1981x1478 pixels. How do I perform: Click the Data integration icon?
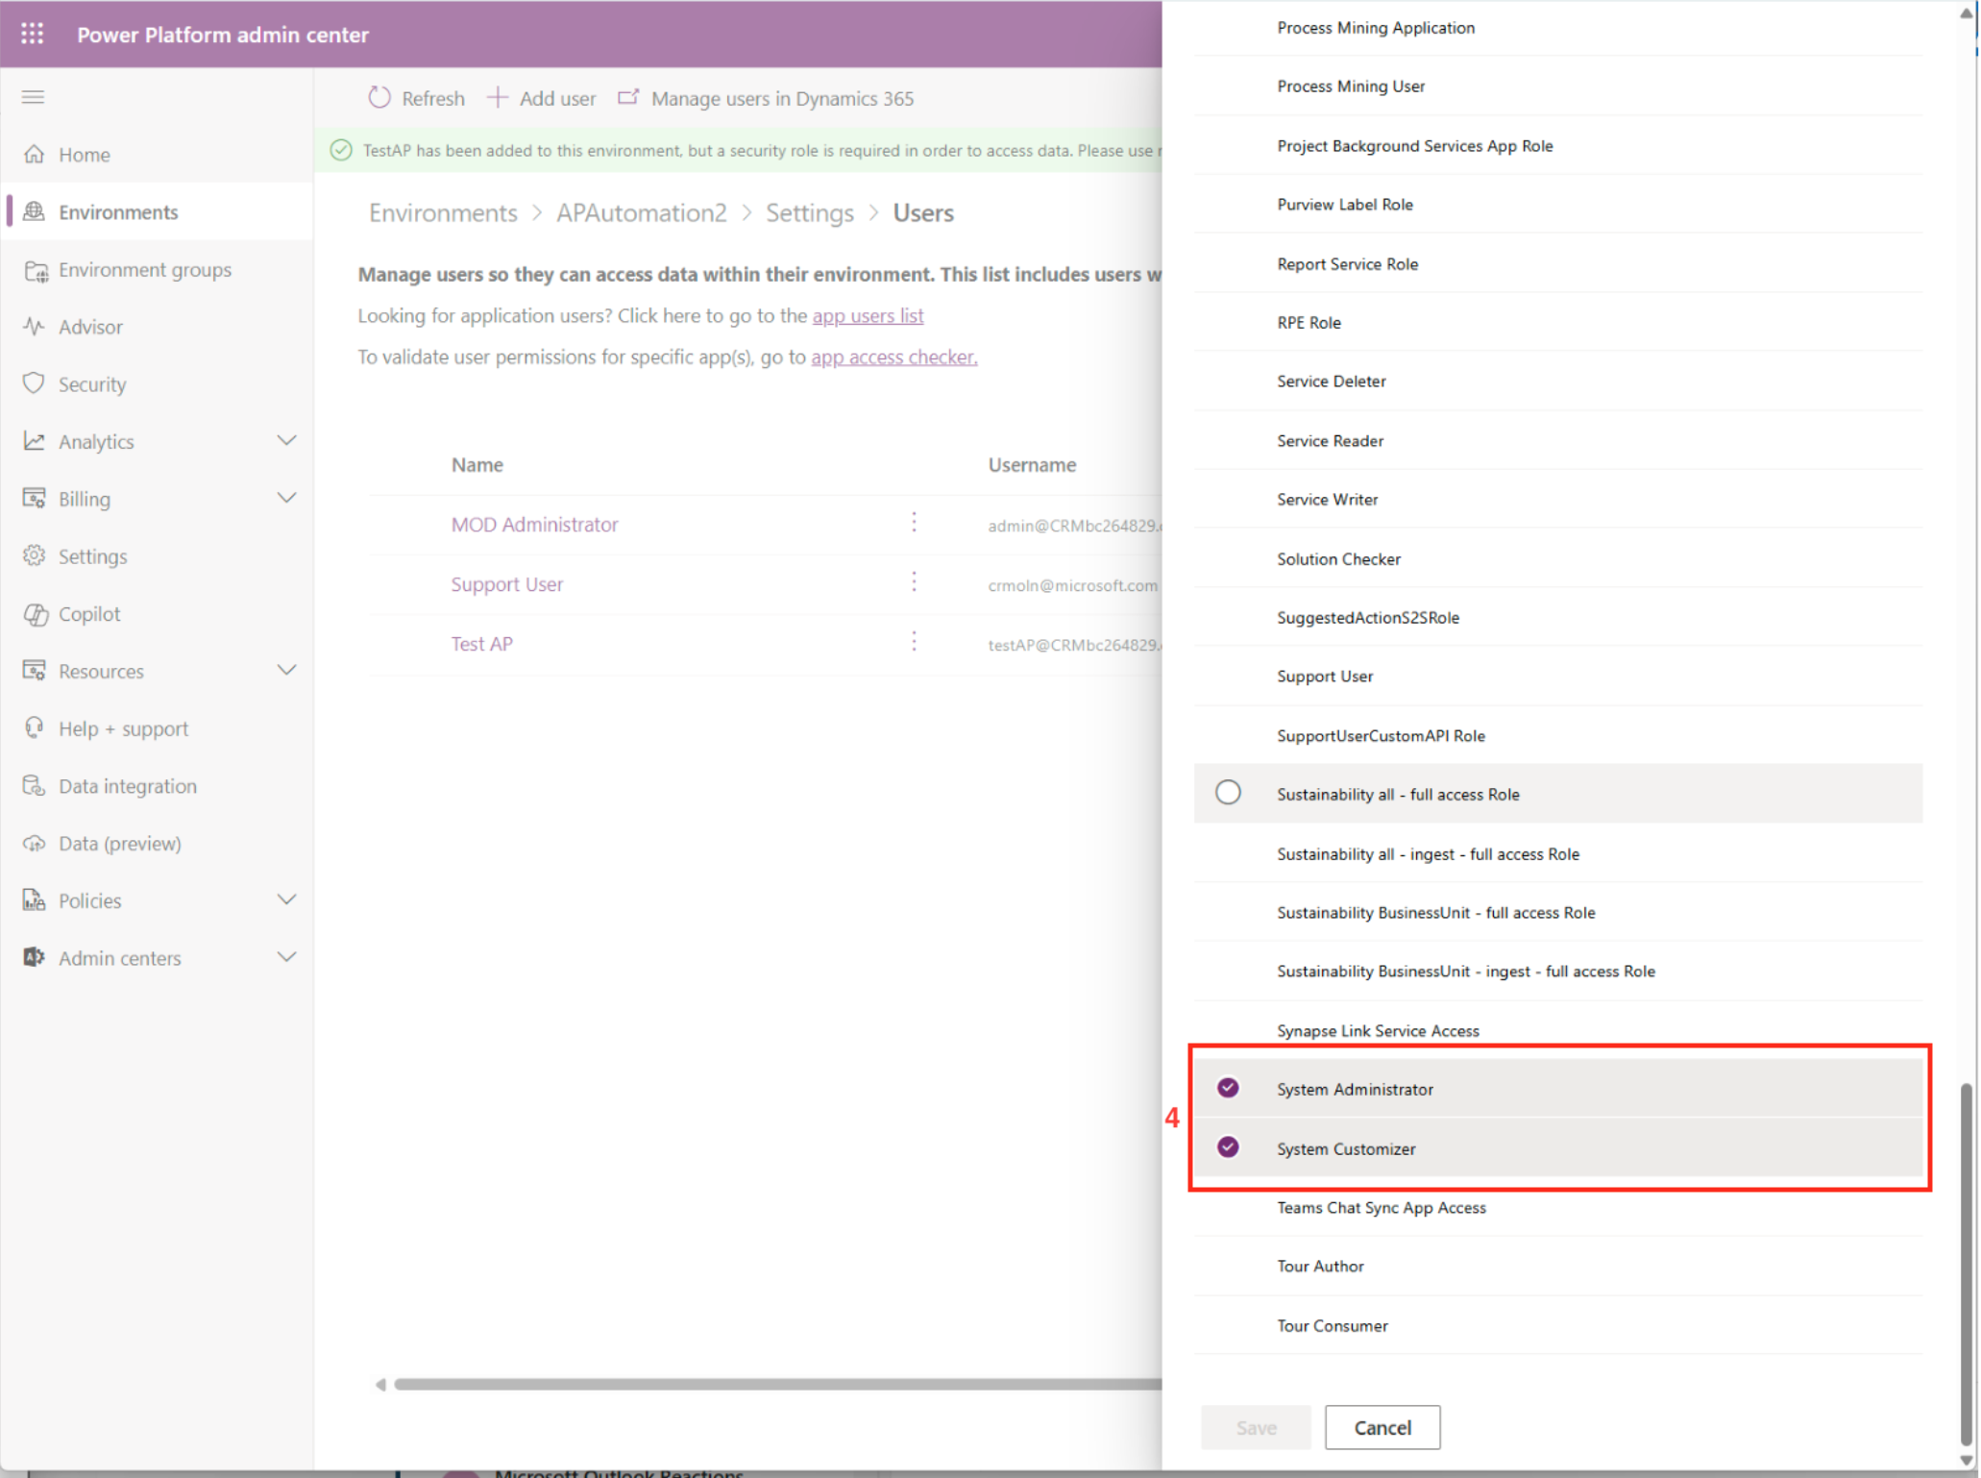click(x=35, y=785)
